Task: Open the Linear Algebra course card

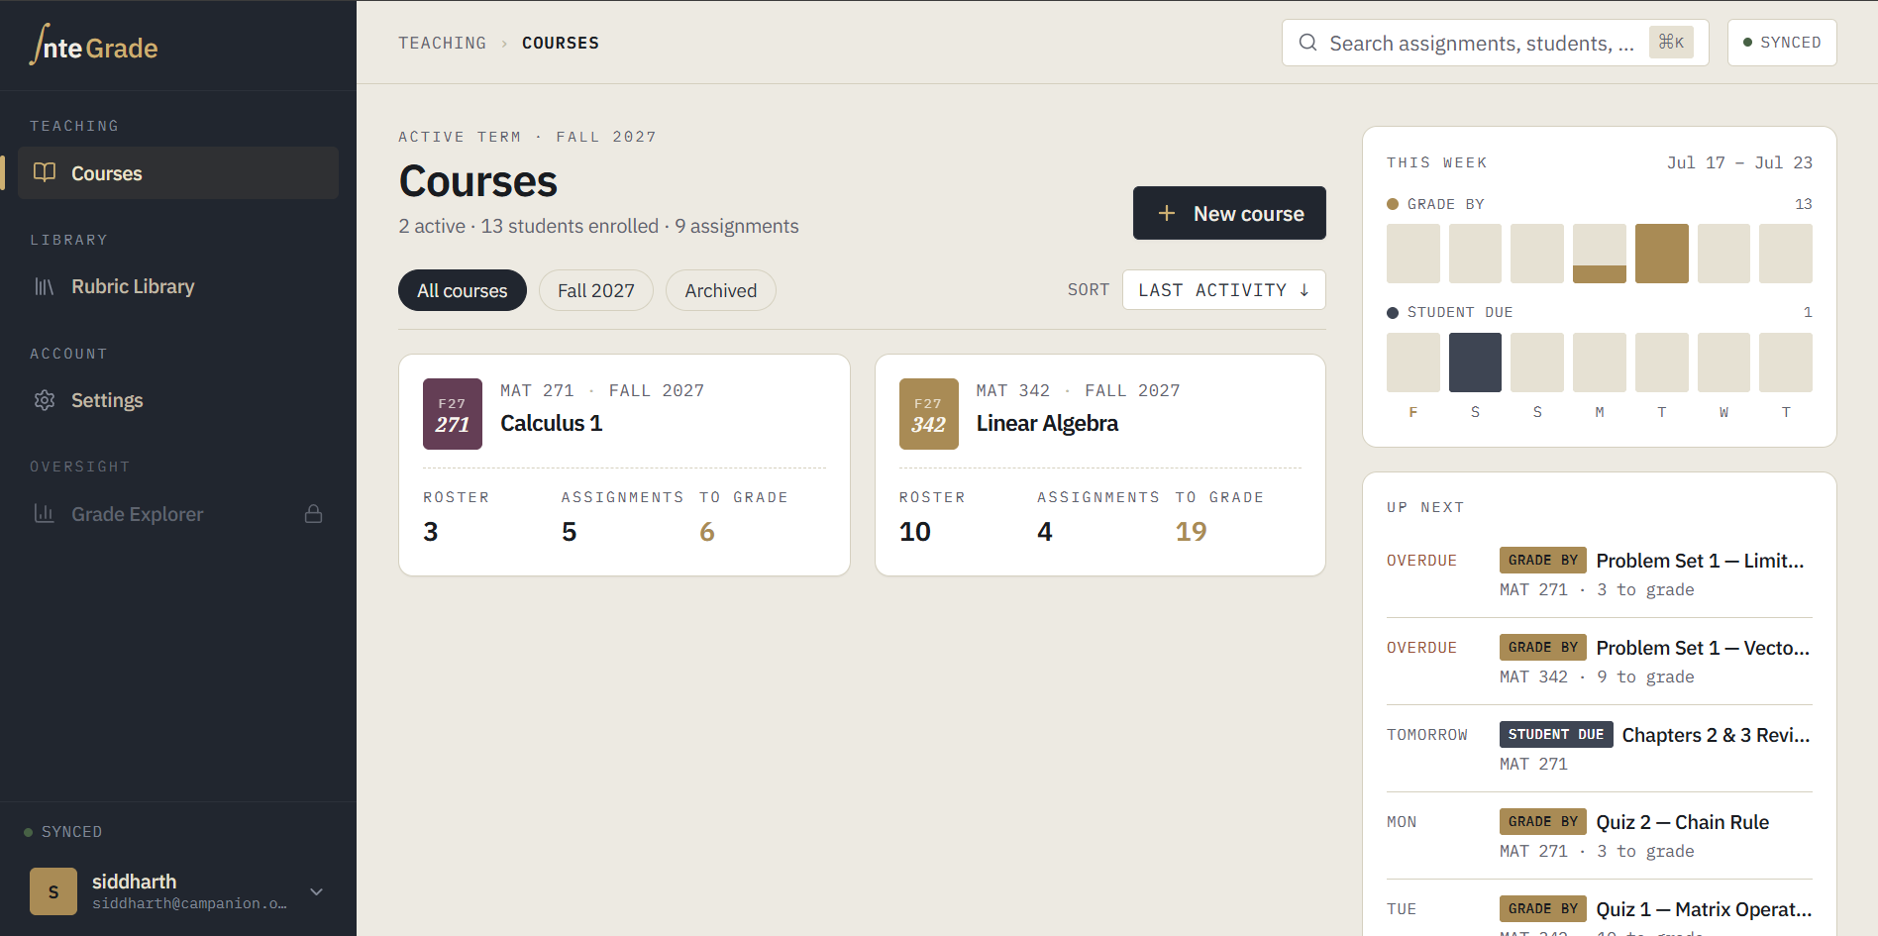Action: coord(1100,465)
